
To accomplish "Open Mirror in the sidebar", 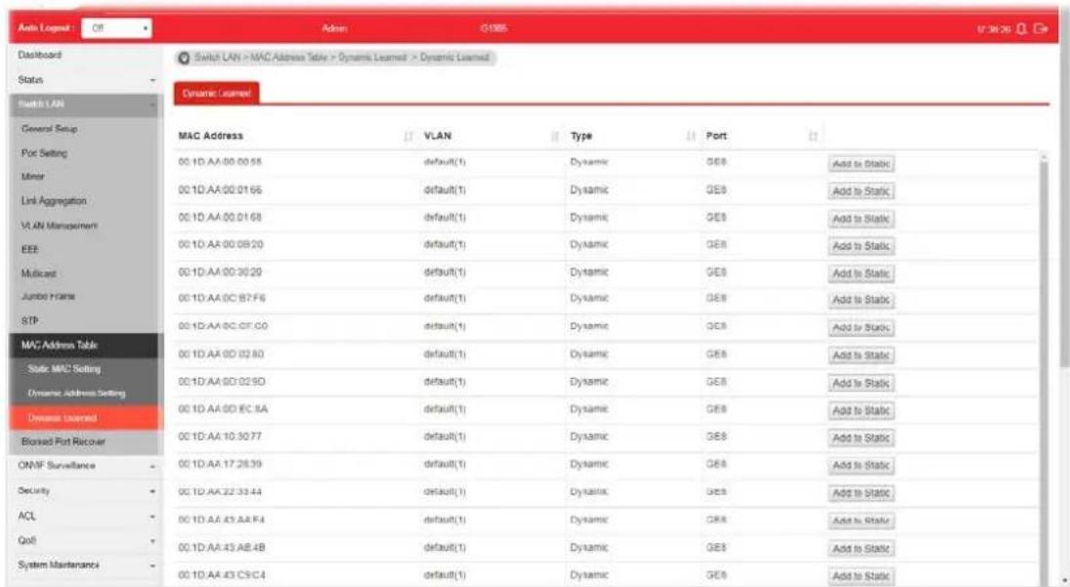I will point(33,177).
